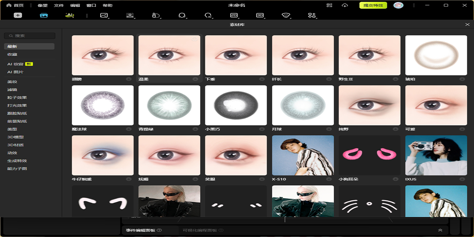Click the favorite icon on 温柔 thumbnail

(194, 39)
